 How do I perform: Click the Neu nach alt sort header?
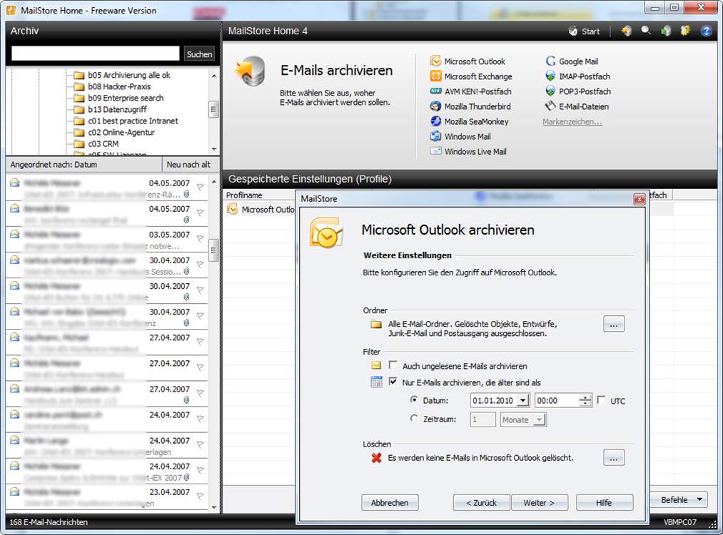tap(188, 165)
